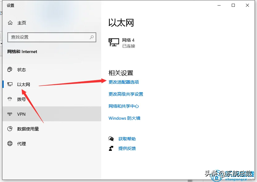
Task: Click the VPN icon in sidebar
Action: [10, 114]
